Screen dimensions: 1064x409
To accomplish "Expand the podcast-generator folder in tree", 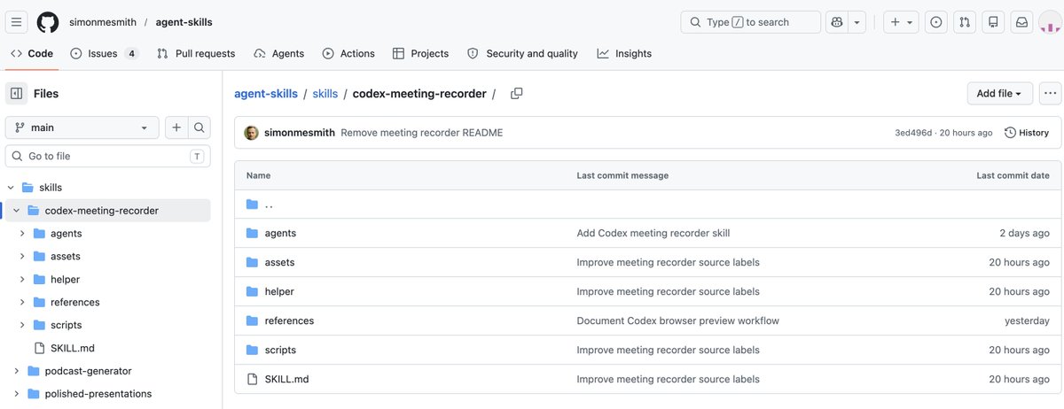I will pos(16,371).
